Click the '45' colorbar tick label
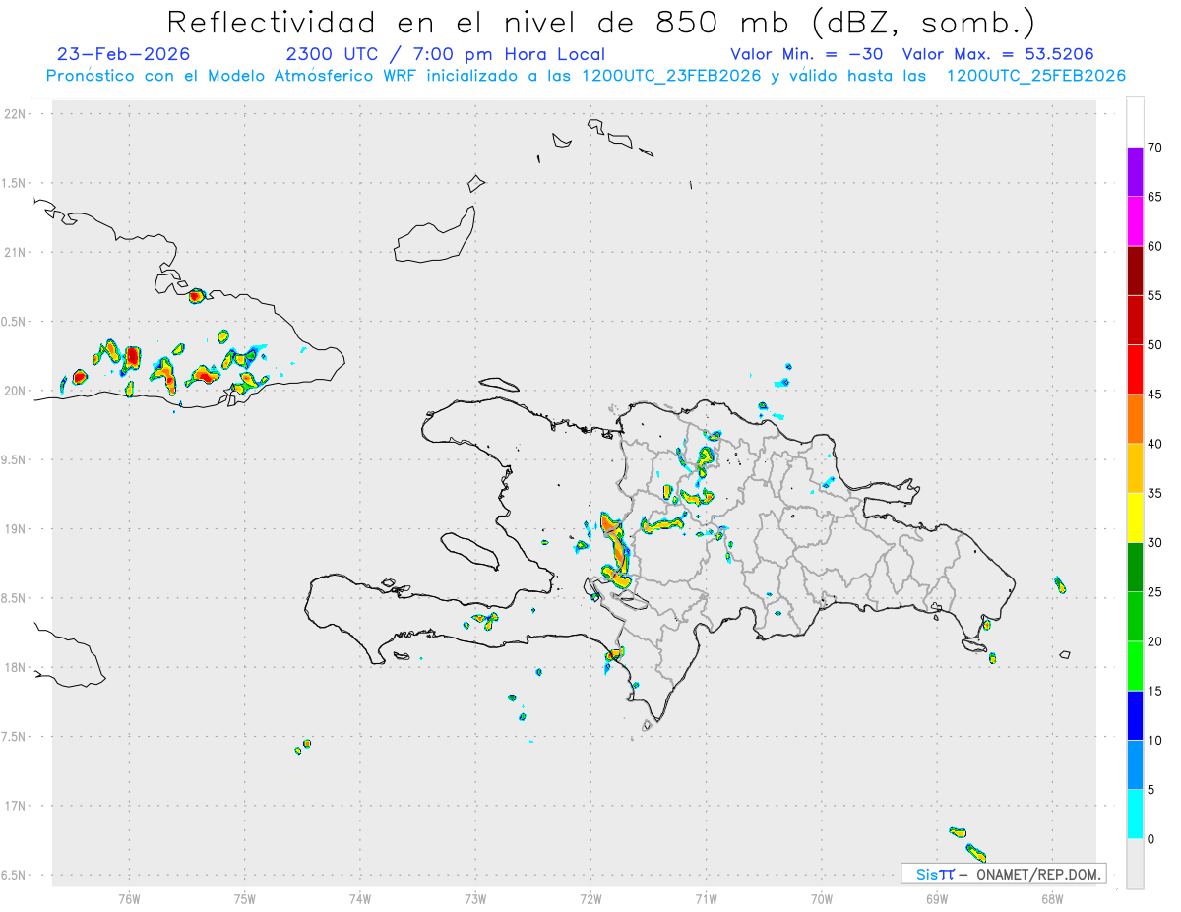Viewport: 1181px width, 912px height. coord(1155,395)
